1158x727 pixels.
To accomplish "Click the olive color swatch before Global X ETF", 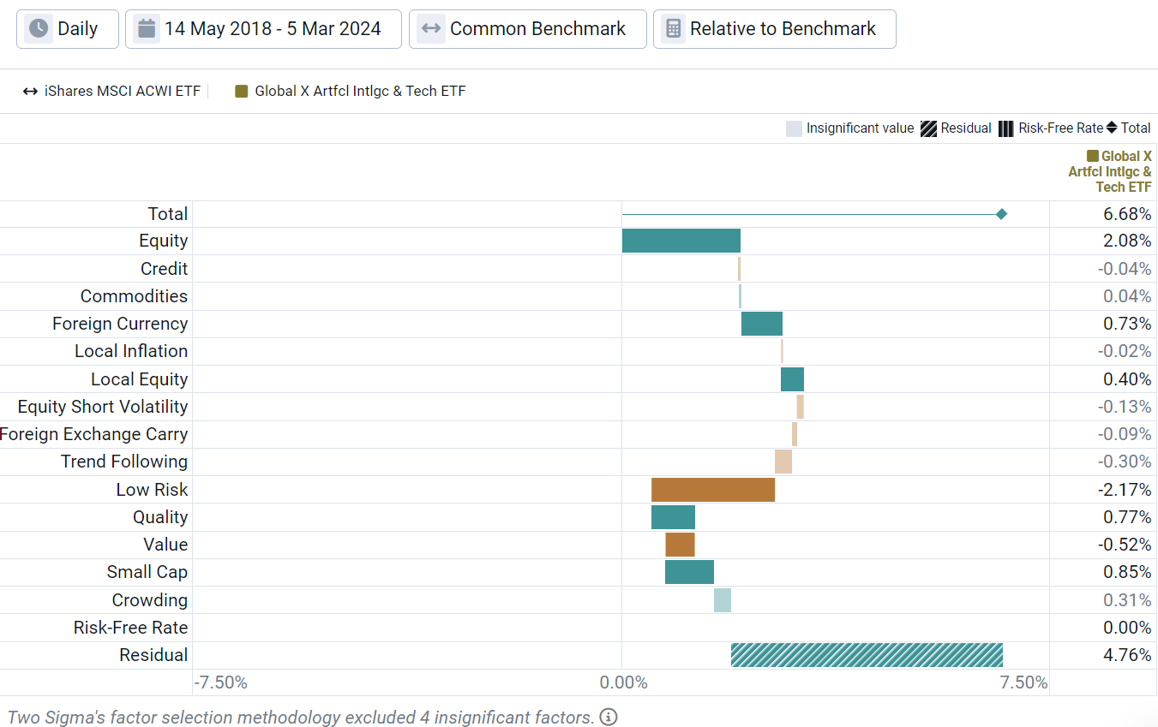I will (1091, 156).
